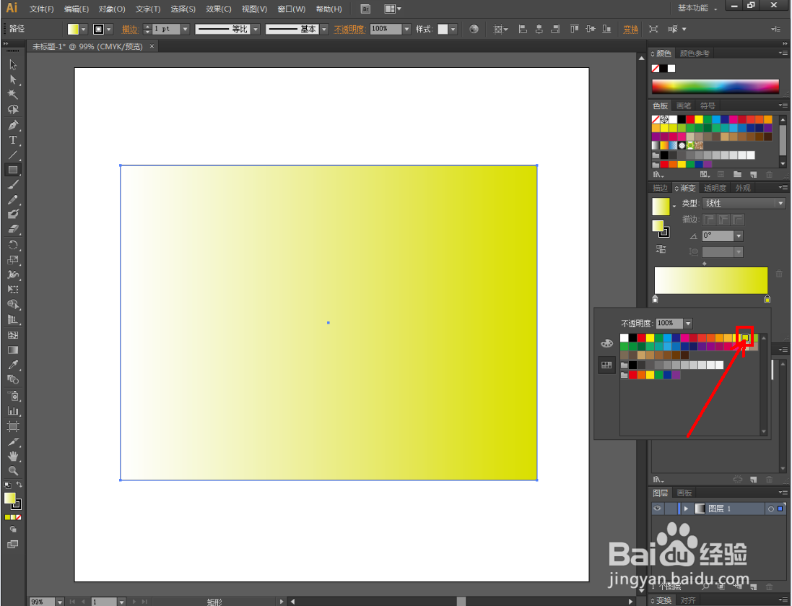Select the Mesh tool
Screen dimensions: 792x606
pyautogui.click(x=13, y=335)
